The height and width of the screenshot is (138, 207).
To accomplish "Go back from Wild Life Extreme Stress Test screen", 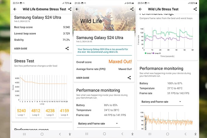I will [15, 9].
